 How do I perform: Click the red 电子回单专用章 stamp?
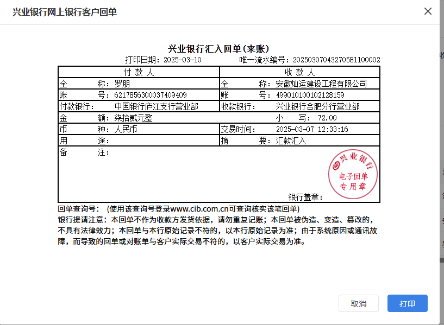[353, 173]
